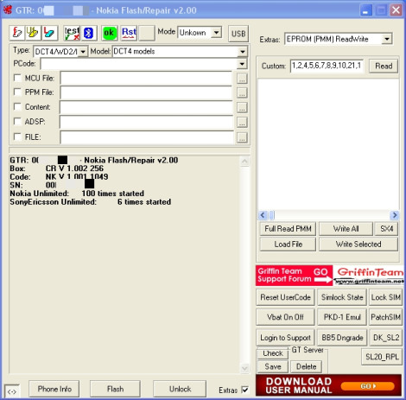Viewport: 406px width, 400px height.
Task: Click PatchSIM button
Action: point(386,317)
